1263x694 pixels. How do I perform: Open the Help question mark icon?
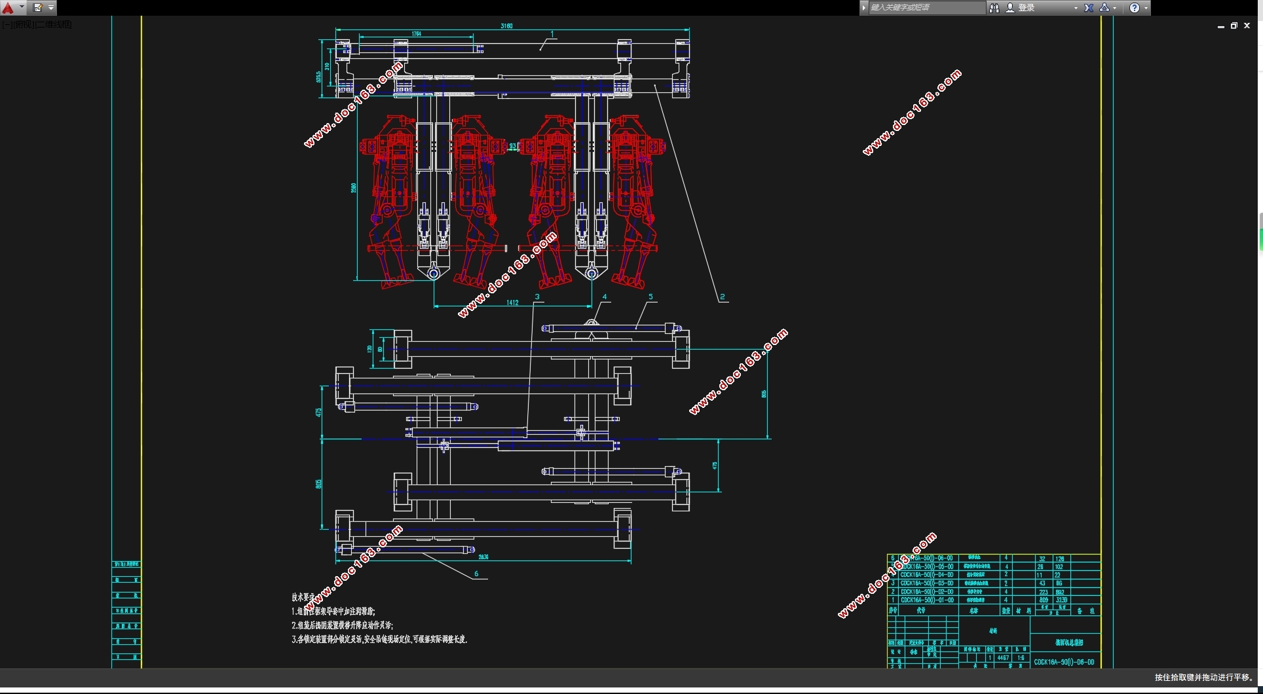pos(1135,8)
